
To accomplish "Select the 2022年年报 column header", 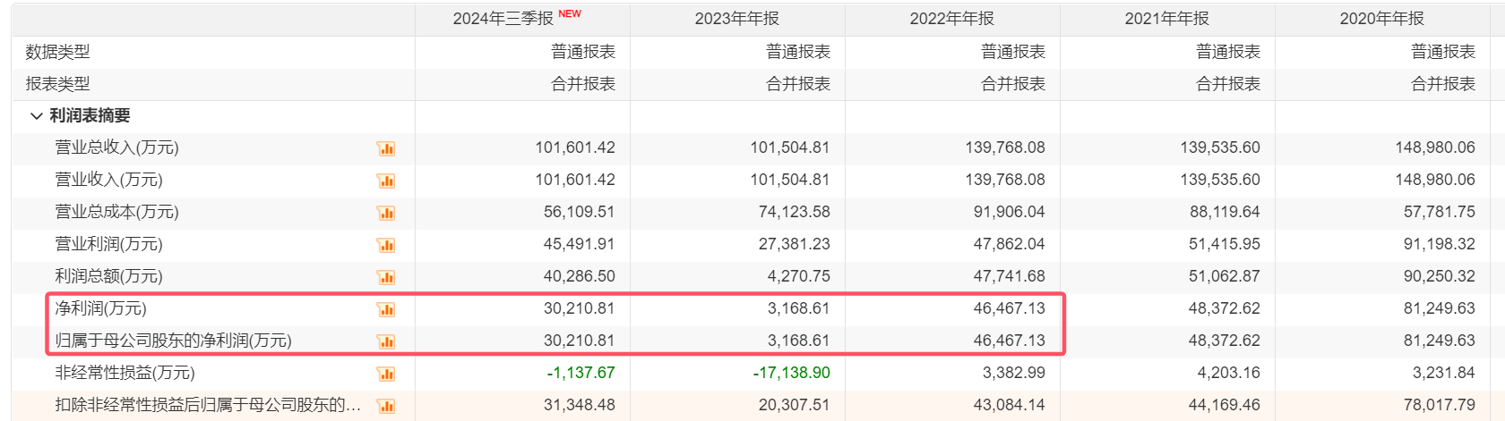I will 952,19.
